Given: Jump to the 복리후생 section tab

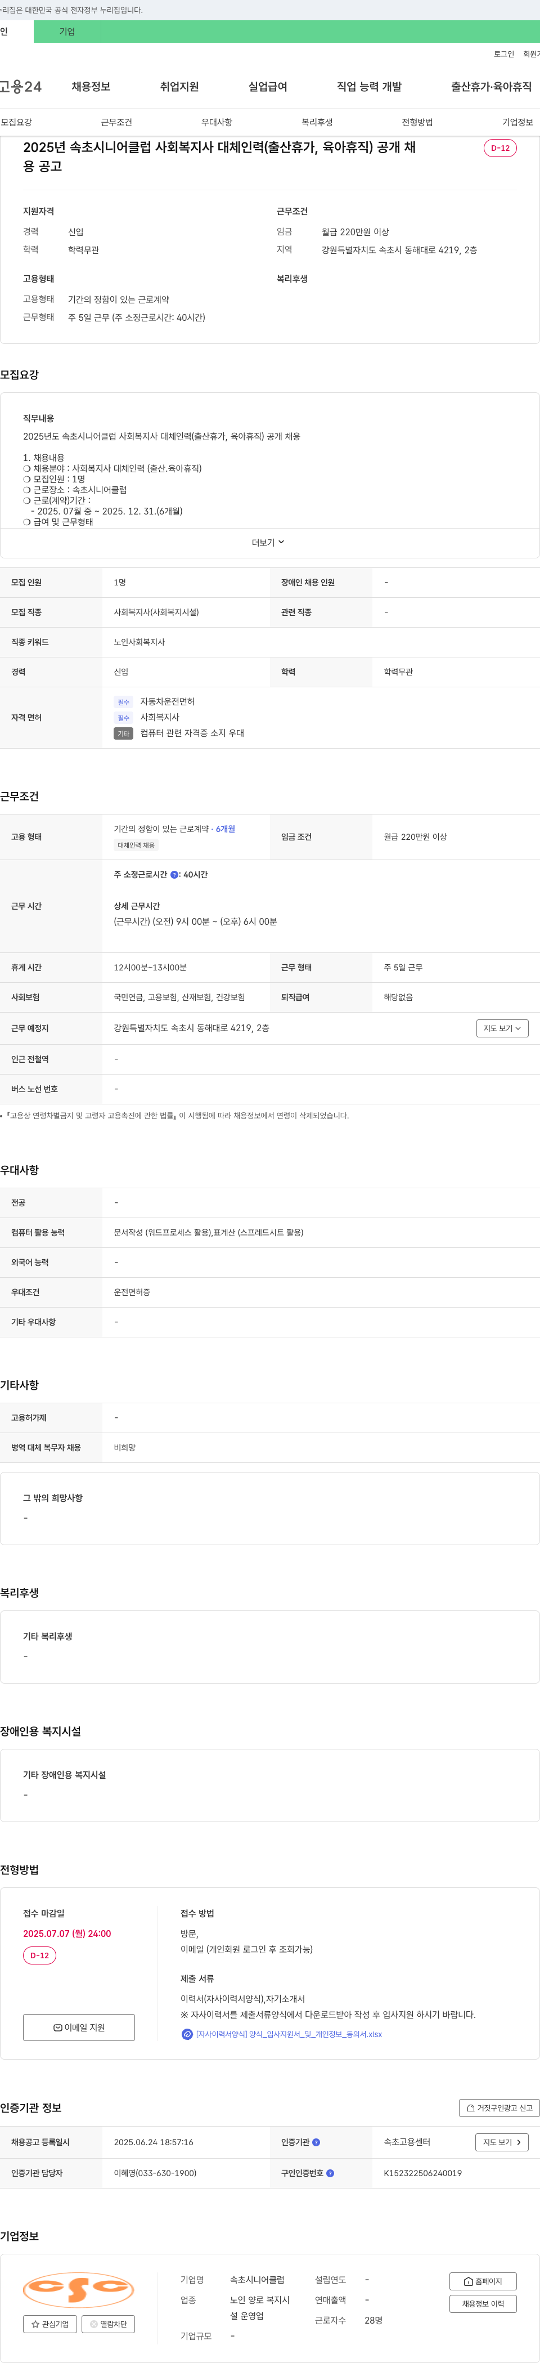Looking at the screenshot, I should (x=317, y=122).
